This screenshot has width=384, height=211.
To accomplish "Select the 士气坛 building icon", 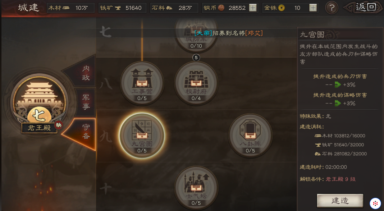I will [x=196, y=188].
